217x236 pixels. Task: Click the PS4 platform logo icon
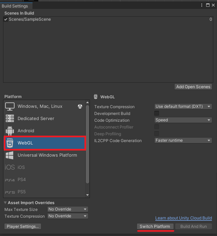pos(10,180)
